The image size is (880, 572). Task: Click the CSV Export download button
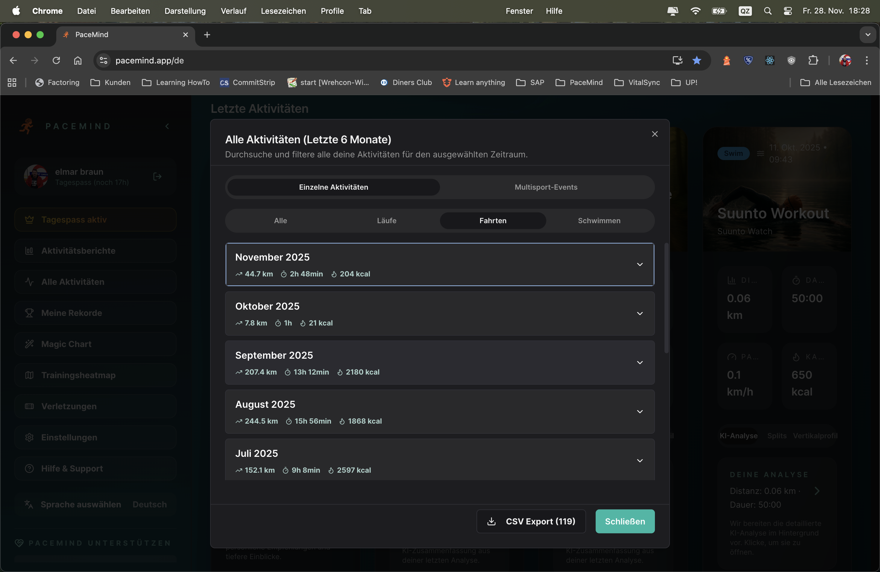click(531, 521)
